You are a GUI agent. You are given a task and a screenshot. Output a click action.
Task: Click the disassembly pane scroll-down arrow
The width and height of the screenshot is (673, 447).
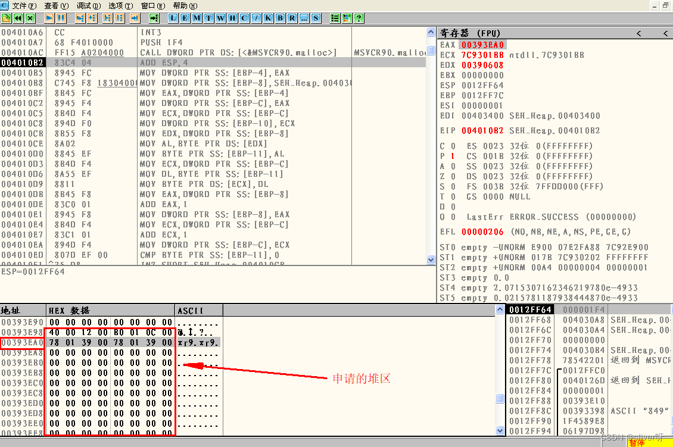click(431, 260)
